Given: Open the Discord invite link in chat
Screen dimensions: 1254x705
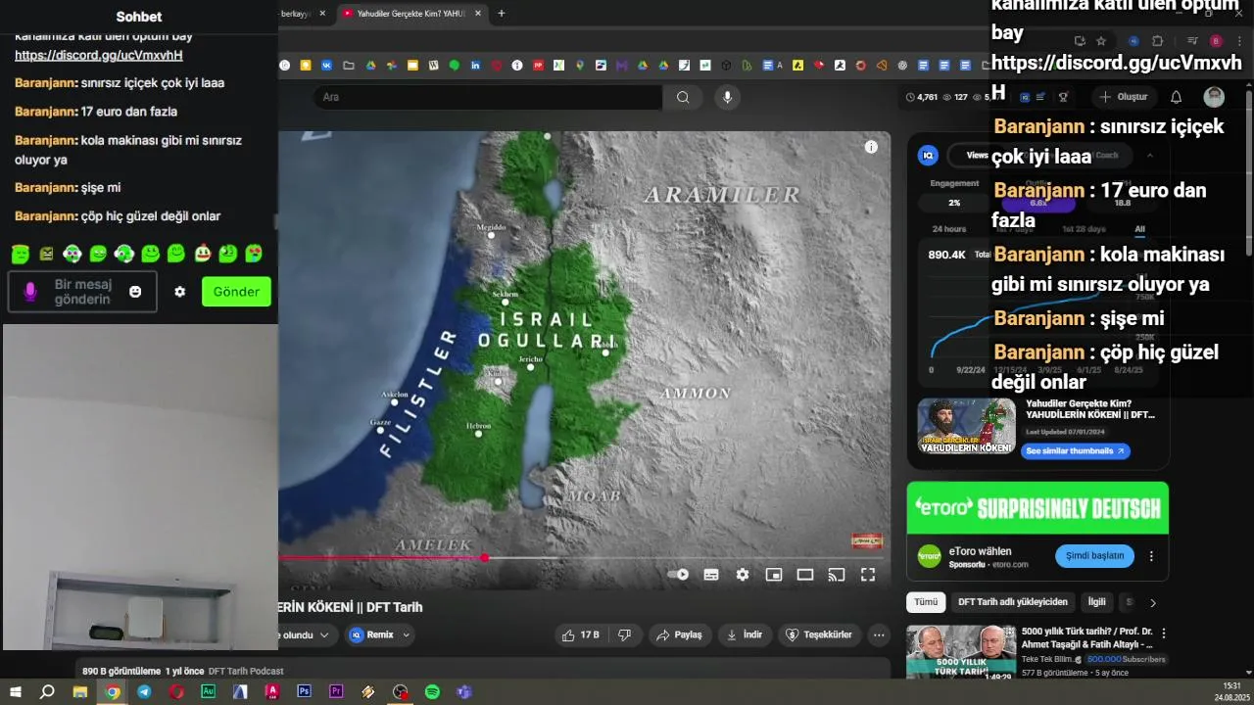Looking at the screenshot, I should pyautogui.click(x=98, y=56).
